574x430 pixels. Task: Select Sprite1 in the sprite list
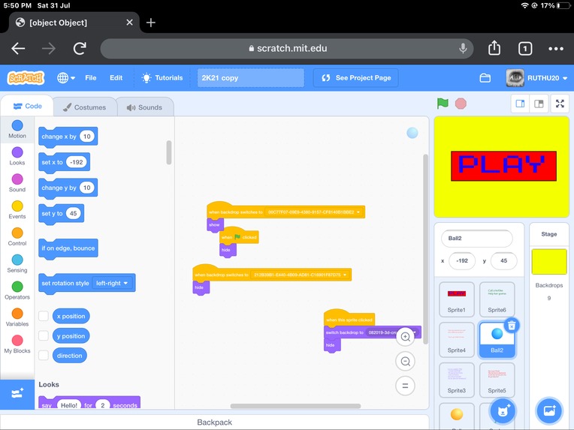[457, 299]
